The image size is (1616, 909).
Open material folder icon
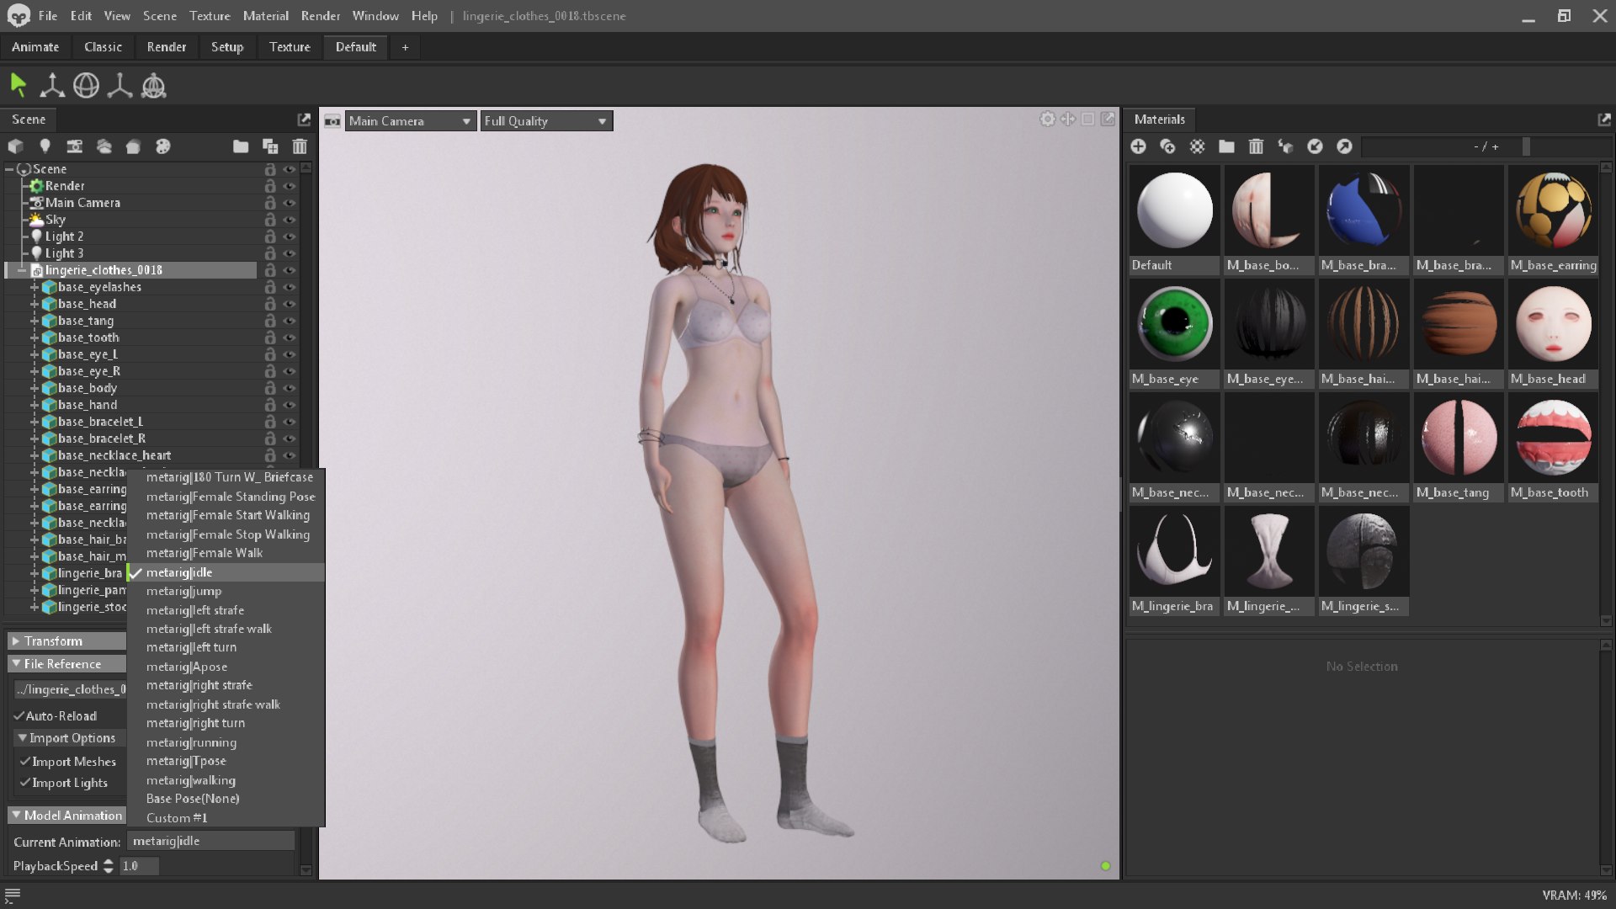click(x=1226, y=146)
